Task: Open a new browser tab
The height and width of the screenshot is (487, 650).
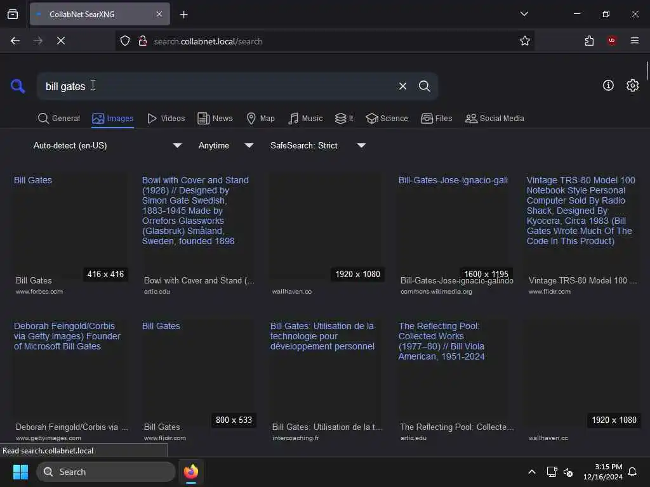Action: (x=183, y=15)
